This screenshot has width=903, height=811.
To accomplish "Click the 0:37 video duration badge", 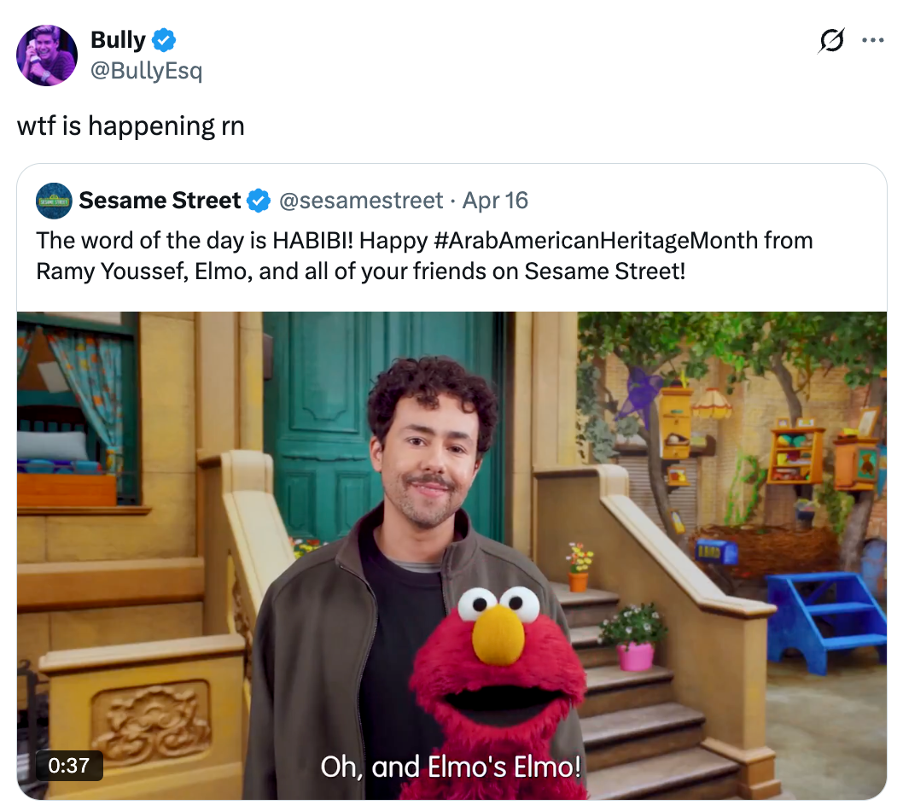I will 69,765.
